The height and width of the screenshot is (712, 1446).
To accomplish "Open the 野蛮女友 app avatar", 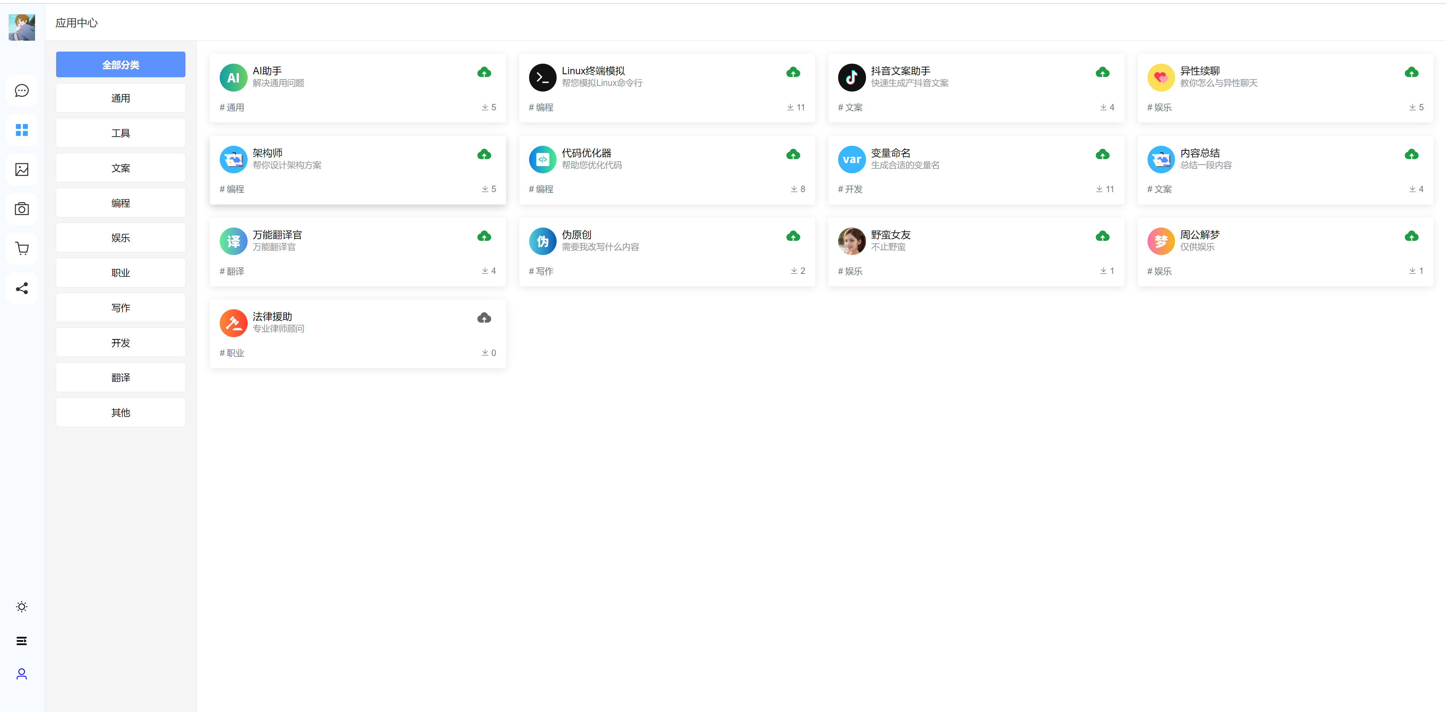I will 851,241.
